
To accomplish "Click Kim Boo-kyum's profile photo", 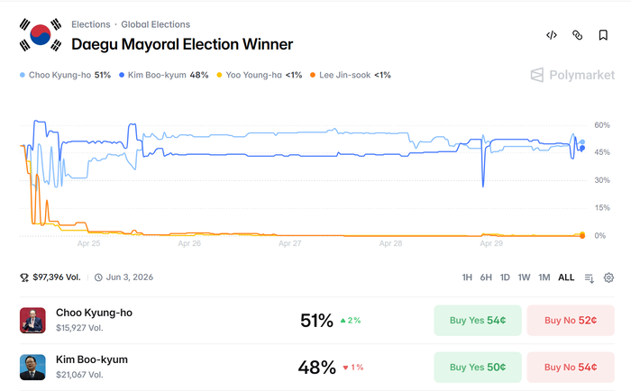I will click(32, 367).
